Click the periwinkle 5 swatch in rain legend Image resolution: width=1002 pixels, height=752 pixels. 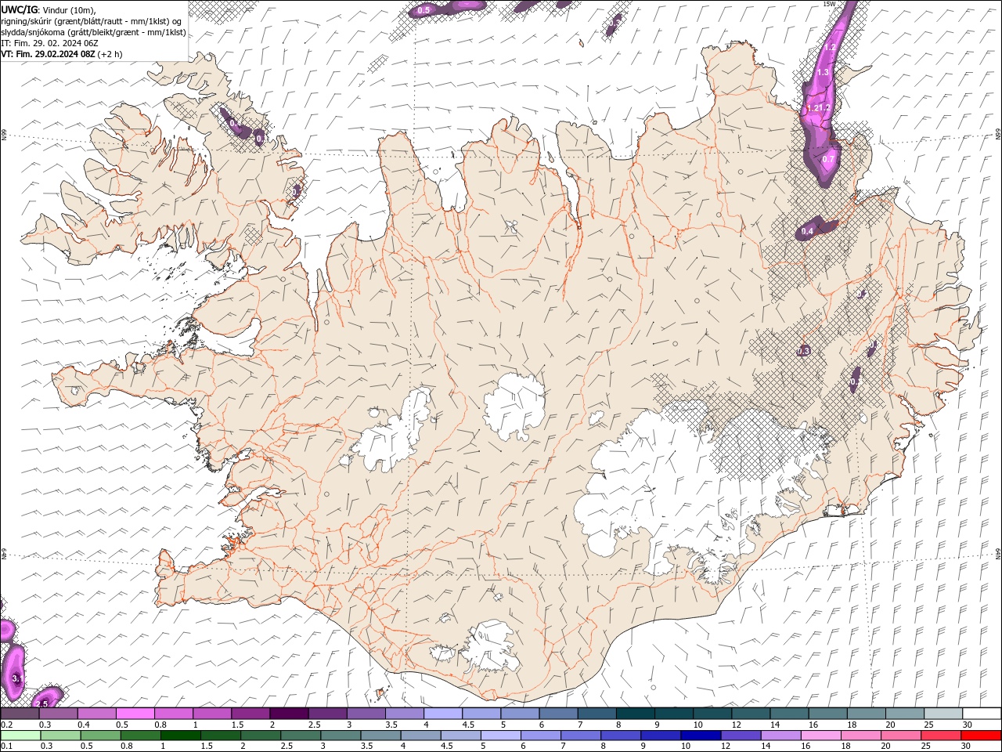point(500,736)
